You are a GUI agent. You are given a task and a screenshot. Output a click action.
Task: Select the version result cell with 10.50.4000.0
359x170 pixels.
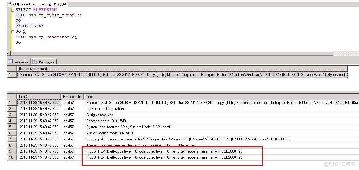coord(182,75)
